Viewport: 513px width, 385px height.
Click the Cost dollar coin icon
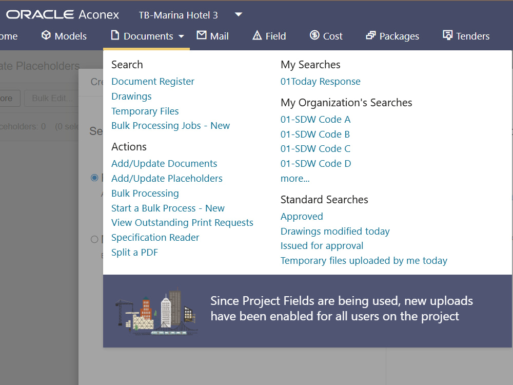pyautogui.click(x=314, y=35)
